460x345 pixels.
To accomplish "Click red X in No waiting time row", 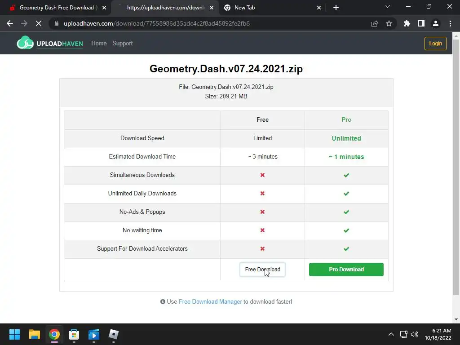I will coord(262,230).
